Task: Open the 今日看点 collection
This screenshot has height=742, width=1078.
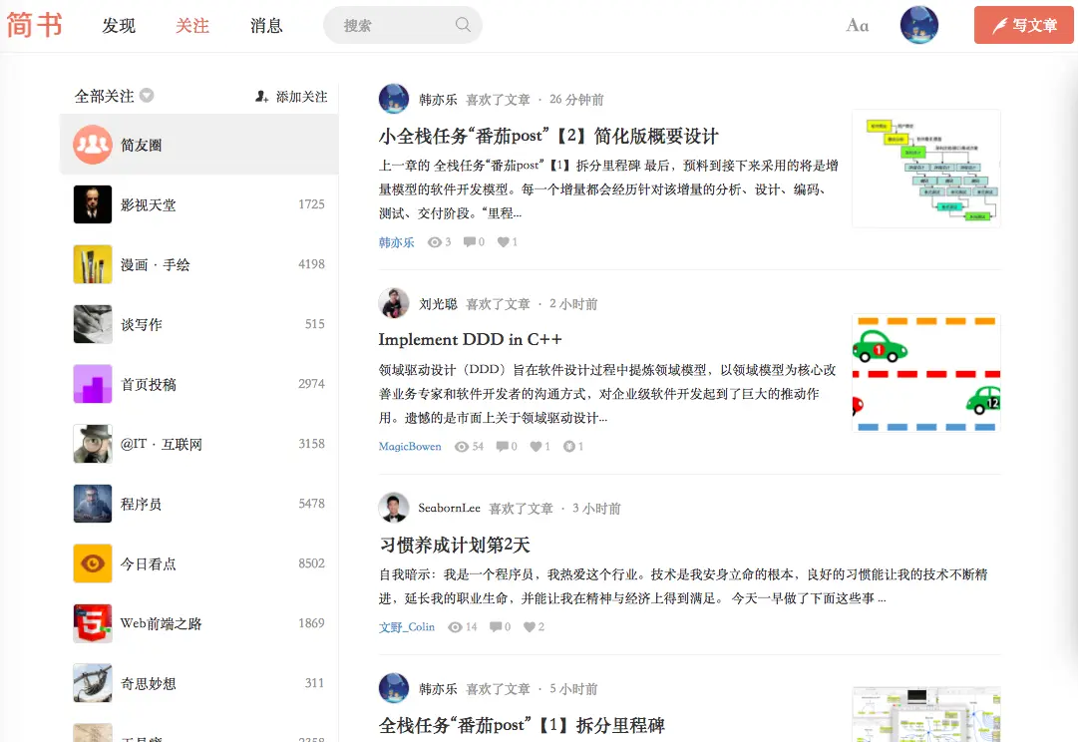Action: point(199,563)
